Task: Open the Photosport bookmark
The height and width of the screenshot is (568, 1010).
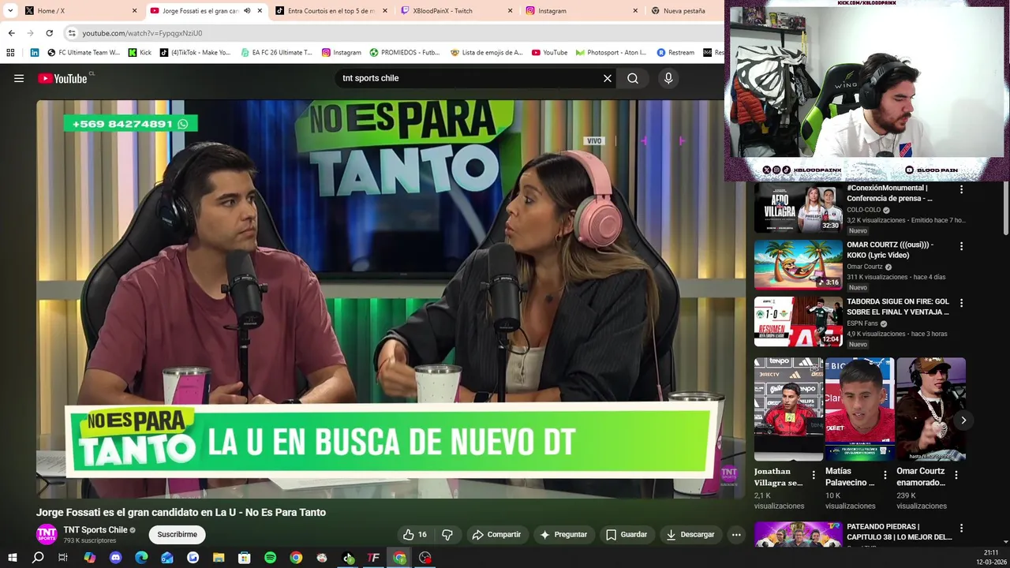Action: (x=611, y=53)
